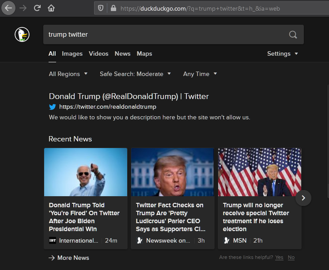329x270 pixels.
Task: Click the tracking protection shield icon
Action: [x=101, y=8]
